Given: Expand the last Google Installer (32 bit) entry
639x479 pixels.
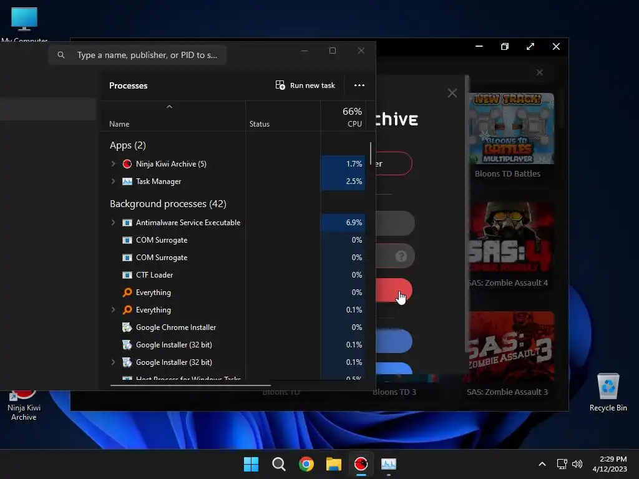Looking at the screenshot, I should click(x=114, y=362).
